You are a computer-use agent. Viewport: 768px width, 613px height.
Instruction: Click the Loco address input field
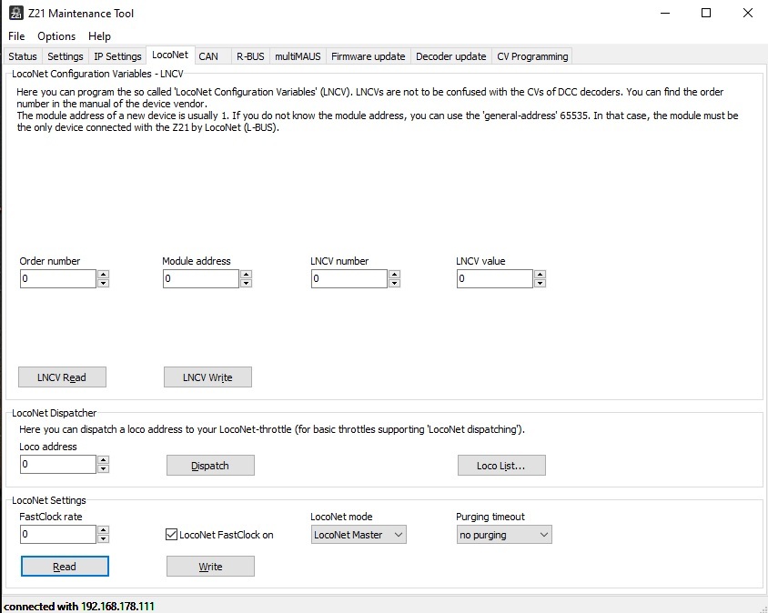(x=58, y=464)
